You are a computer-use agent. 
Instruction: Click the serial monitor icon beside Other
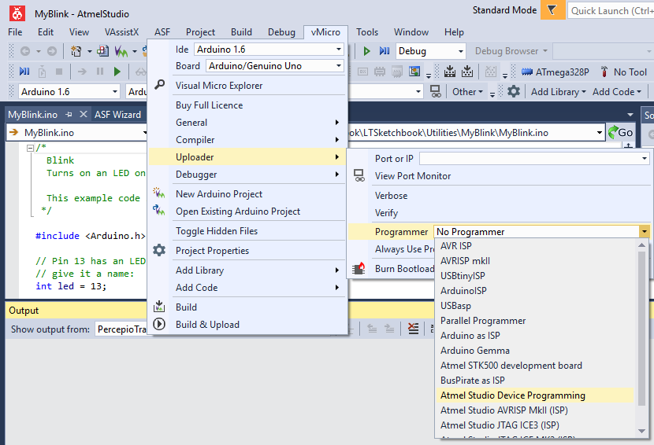coord(436,91)
